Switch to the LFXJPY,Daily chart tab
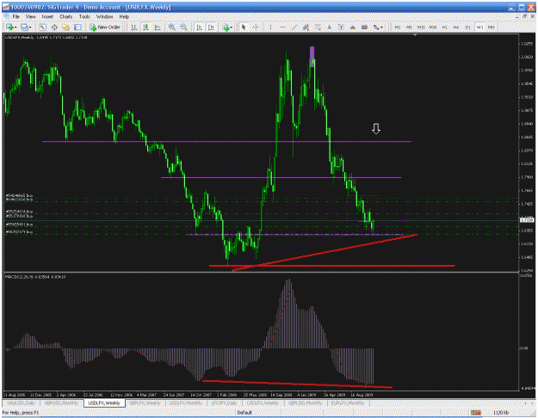 coord(224,403)
